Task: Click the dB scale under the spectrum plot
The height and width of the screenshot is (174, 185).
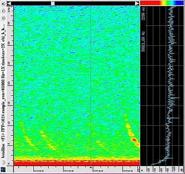Action: (x=162, y=170)
